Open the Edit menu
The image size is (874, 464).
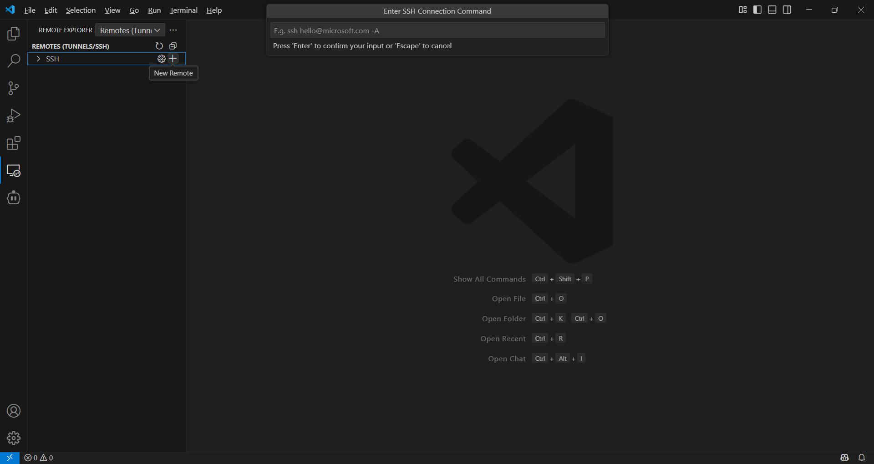click(51, 10)
